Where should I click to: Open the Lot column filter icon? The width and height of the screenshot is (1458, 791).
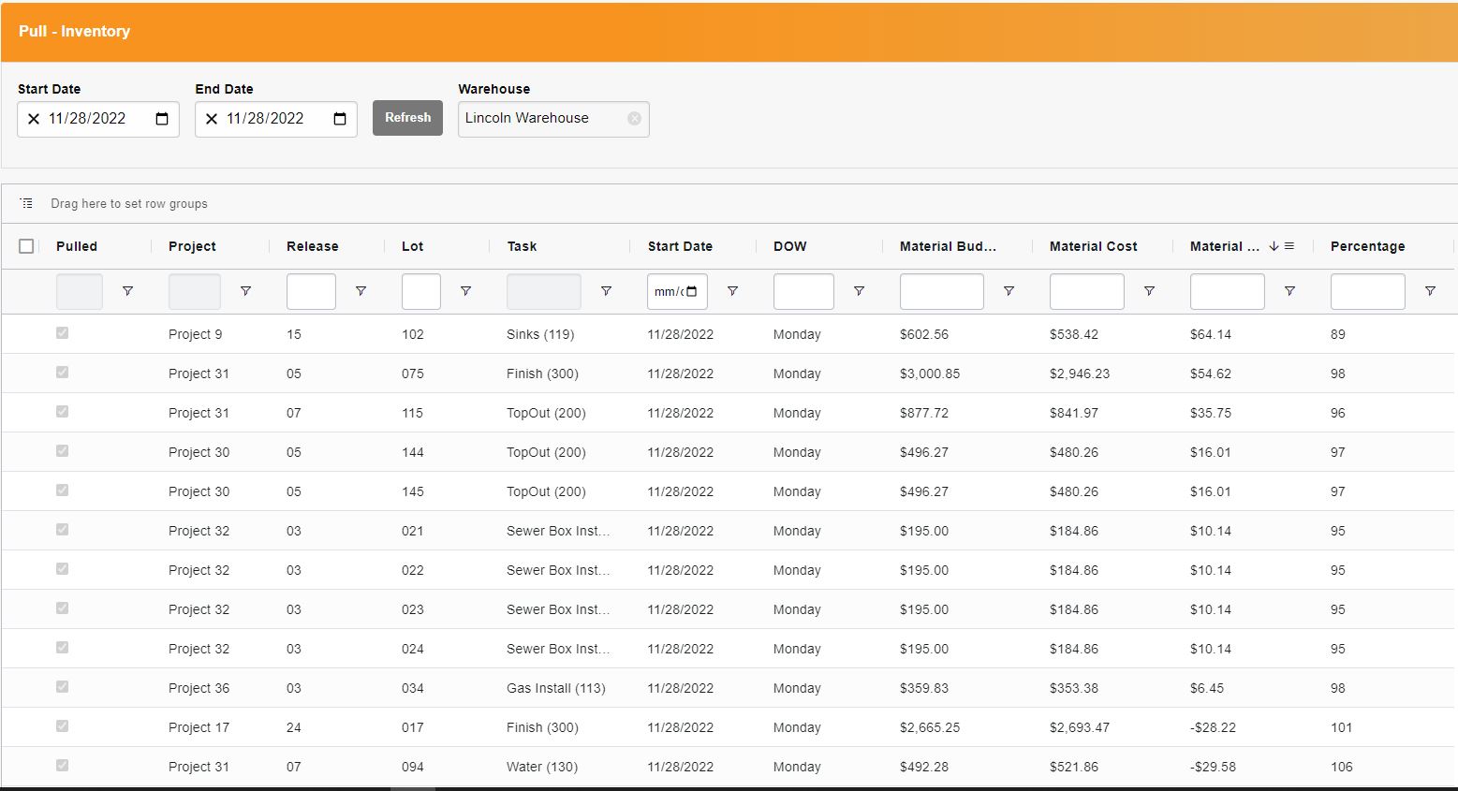(465, 291)
